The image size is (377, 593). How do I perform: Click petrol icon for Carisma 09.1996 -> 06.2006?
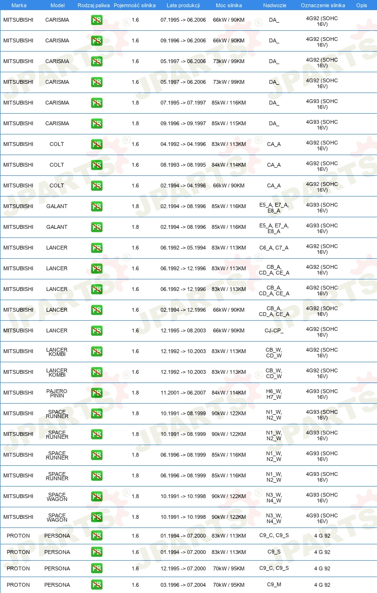[96, 41]
